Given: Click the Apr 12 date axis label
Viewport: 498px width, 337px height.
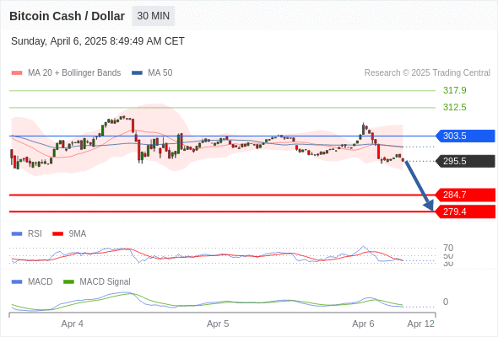Looking at the screenshot, I should click(421, 324).
